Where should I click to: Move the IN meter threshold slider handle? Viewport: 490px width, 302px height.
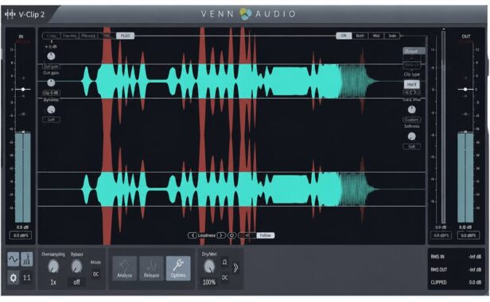(23, 89)
